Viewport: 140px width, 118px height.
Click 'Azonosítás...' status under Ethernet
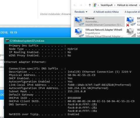[92, 22]
